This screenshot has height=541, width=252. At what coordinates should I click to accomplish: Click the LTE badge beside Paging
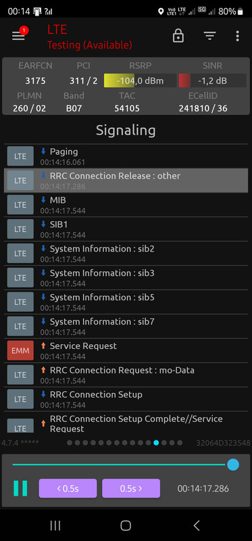[20, 156]
